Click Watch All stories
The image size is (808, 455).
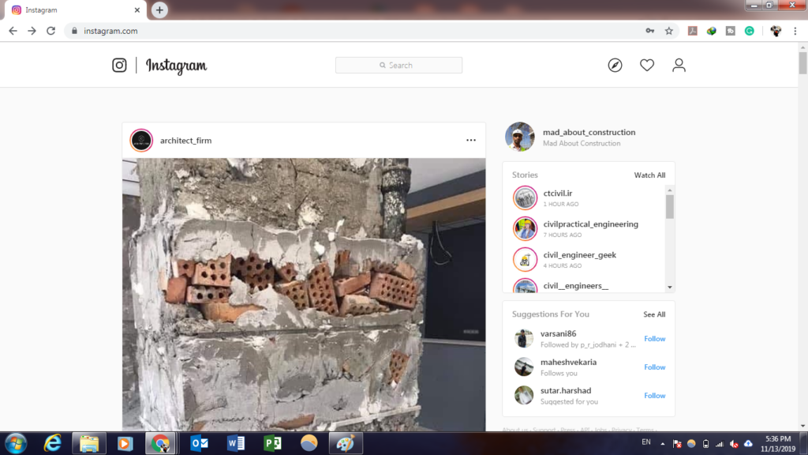[x=649, y=175]
